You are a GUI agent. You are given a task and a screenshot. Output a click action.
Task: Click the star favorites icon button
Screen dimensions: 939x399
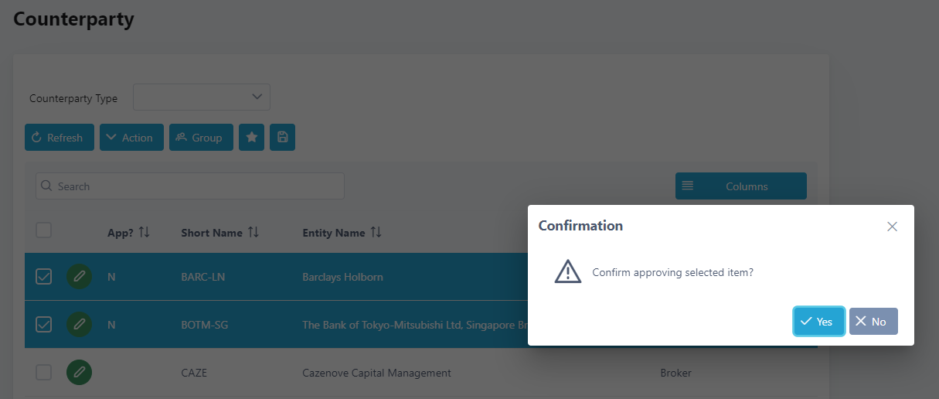click(x=251, y=138)
